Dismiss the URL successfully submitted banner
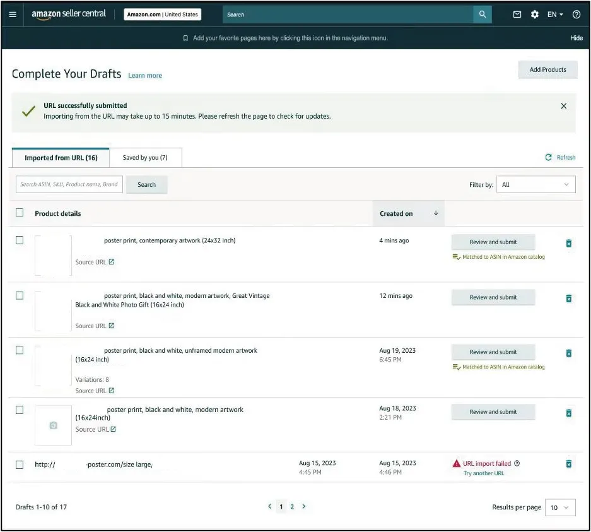The image size is (591, 532). click(x=564, y=106)
